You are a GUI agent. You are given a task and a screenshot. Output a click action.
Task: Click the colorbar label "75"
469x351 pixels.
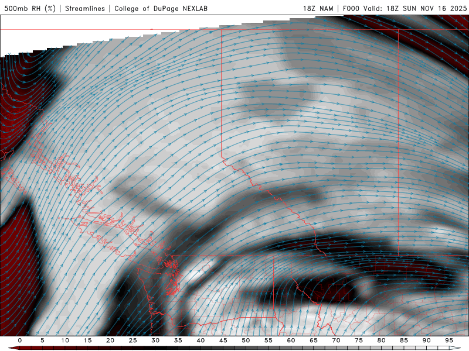click(x=359, y=340)
